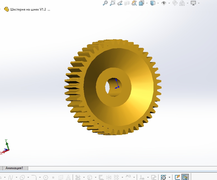217x180 pixels.
Task: Click the Spline sketch tool
Action: 11,177
